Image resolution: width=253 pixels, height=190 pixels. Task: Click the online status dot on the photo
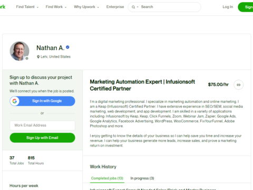click(x=27, y=58)
